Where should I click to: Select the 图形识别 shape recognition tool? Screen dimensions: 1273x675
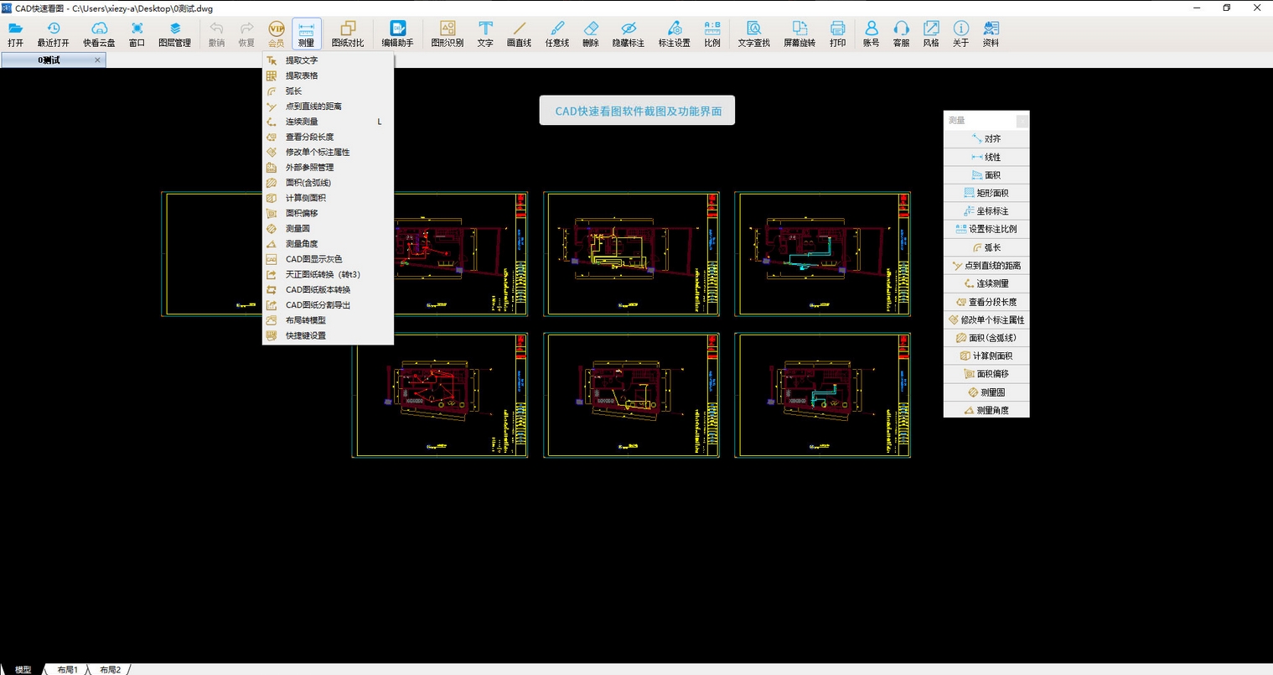coord(447,34)
